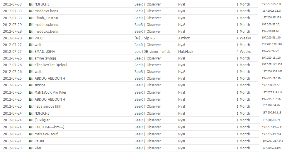Click the flag icon beside RaOuF
This screenshot has width=287, height=152.
tap(31, 141)
